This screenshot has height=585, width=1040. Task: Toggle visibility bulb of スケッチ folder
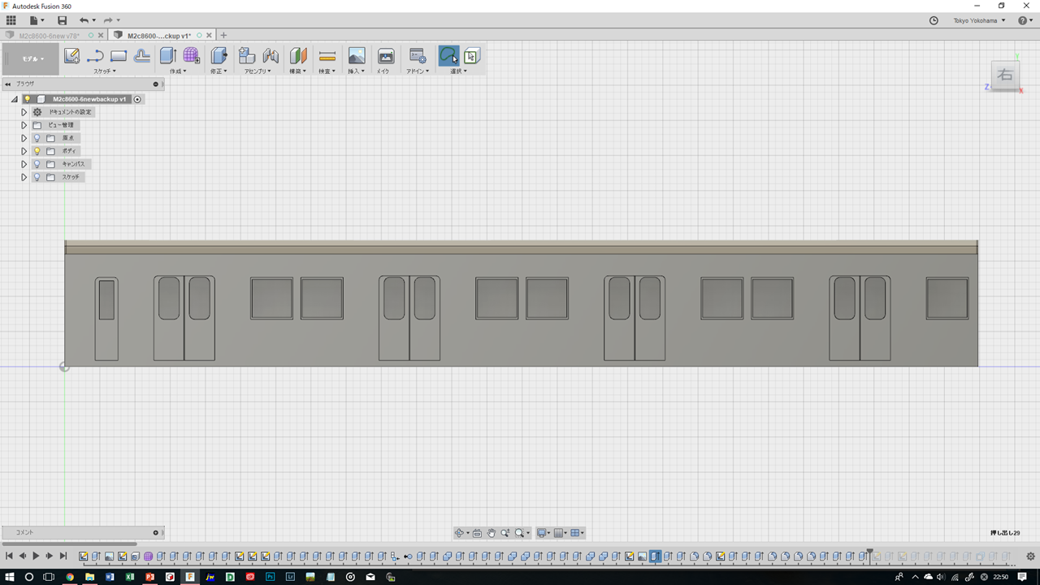pyautogui.click(x=37, y=177)
